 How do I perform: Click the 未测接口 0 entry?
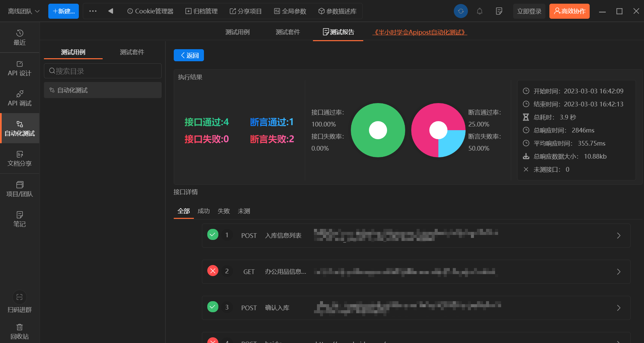[546, 169]
